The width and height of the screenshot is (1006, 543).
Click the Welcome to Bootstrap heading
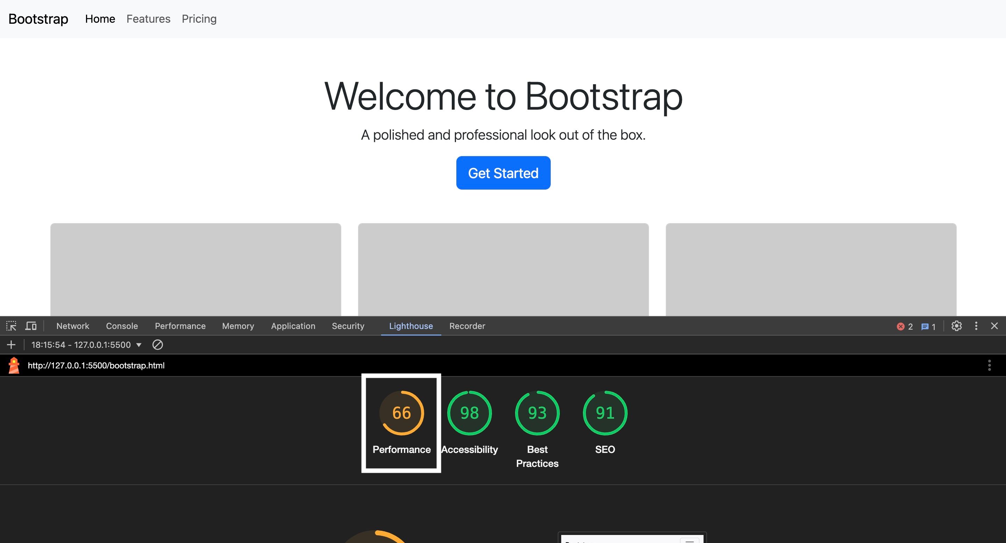coord(503,96)
